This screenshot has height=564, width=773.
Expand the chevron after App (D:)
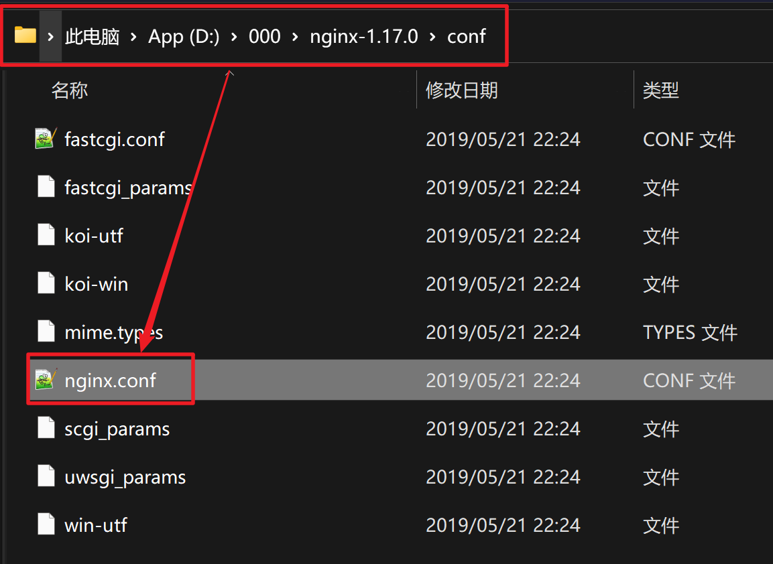(234, 36)
